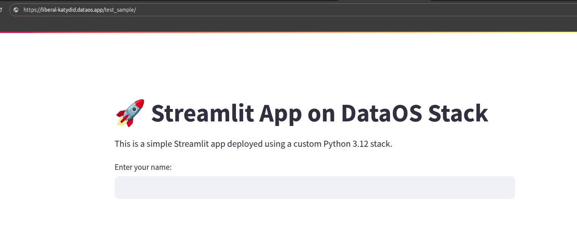Viewport: 577px width, 230px height.
Task: Click the browser address bar URL
Action: tap(80, 10)
